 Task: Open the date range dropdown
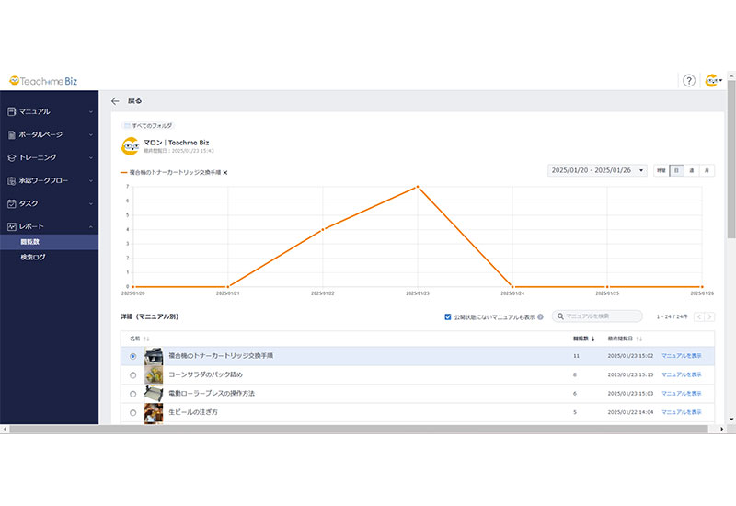tap(596, 170)
